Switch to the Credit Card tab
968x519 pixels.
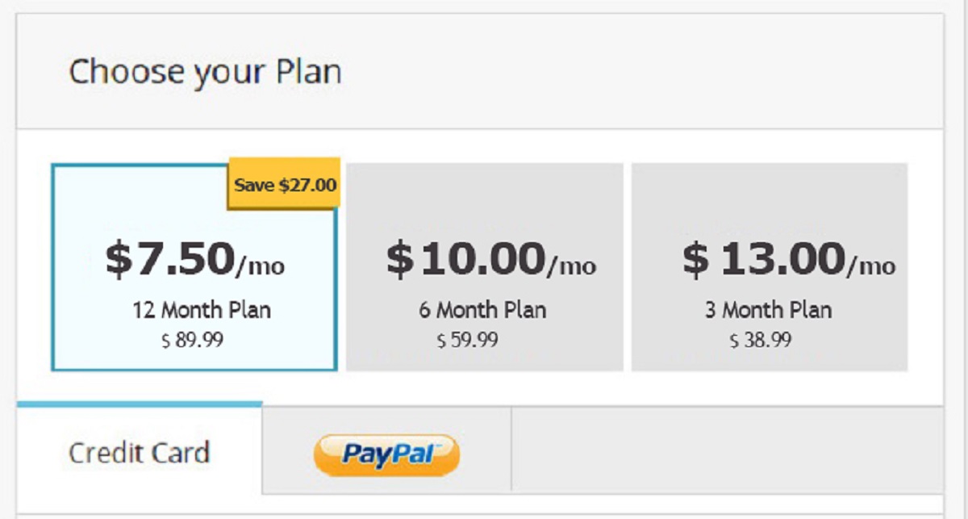tap(139, 452)
